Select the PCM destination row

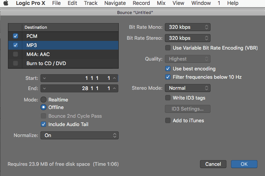64,36
